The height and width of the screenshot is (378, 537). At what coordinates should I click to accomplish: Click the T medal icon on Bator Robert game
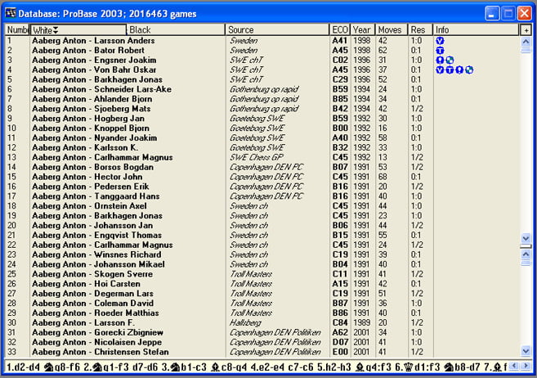440,51
